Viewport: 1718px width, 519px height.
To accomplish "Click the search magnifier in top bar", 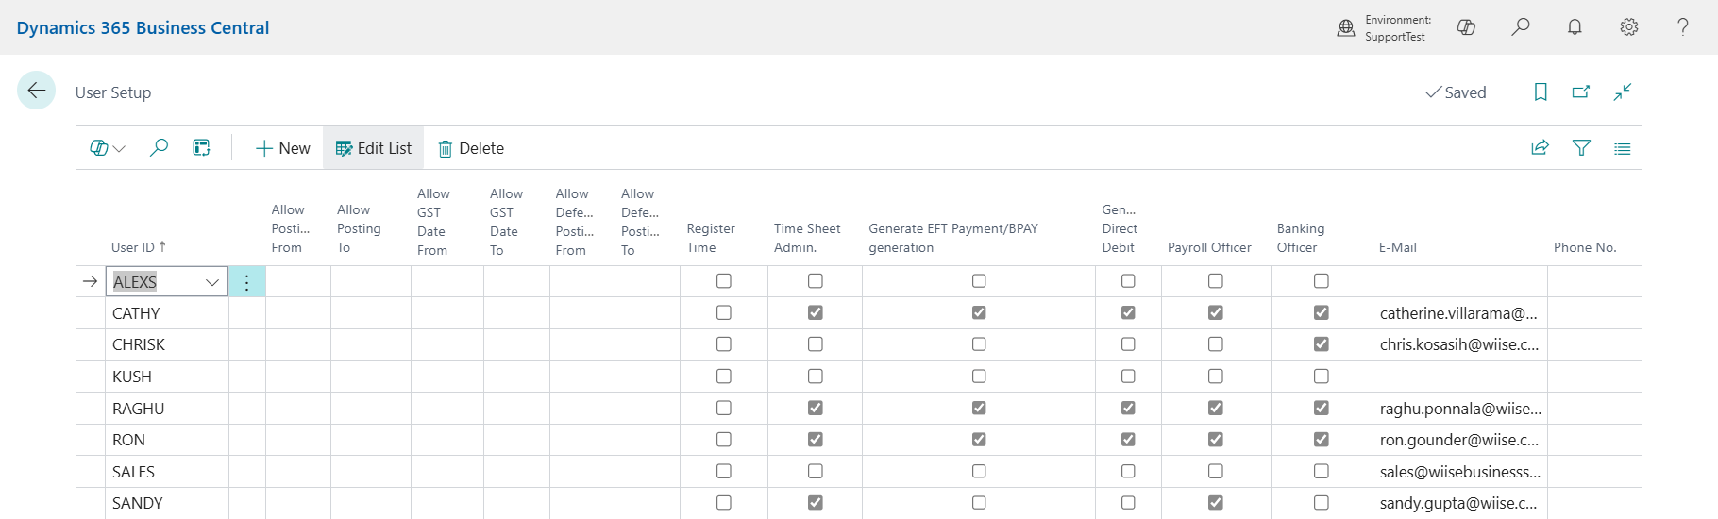I will (1520, 27).
